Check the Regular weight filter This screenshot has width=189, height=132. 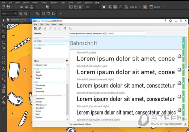tap(35, 75)
